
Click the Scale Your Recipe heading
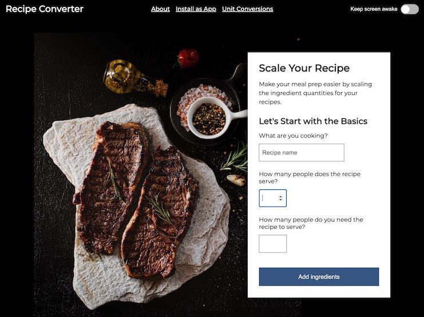pos(304,68)
